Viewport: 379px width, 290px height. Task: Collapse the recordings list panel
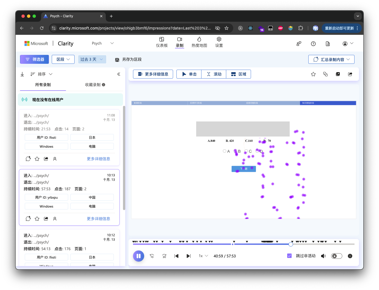119,74
